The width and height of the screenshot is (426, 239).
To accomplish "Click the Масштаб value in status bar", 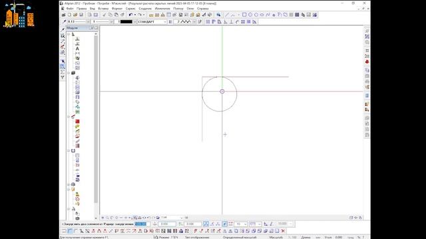I will click(292, 238).
